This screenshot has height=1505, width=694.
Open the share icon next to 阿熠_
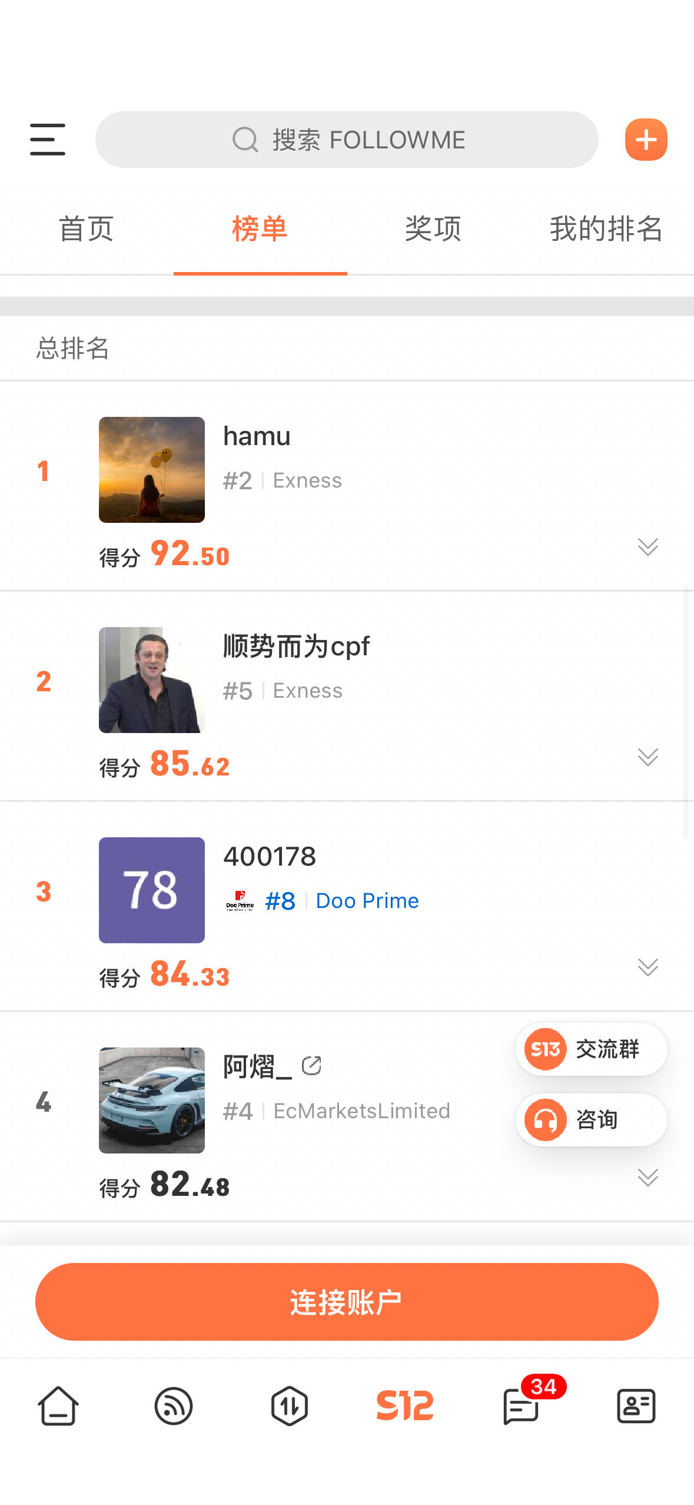tap(311, 1065)
